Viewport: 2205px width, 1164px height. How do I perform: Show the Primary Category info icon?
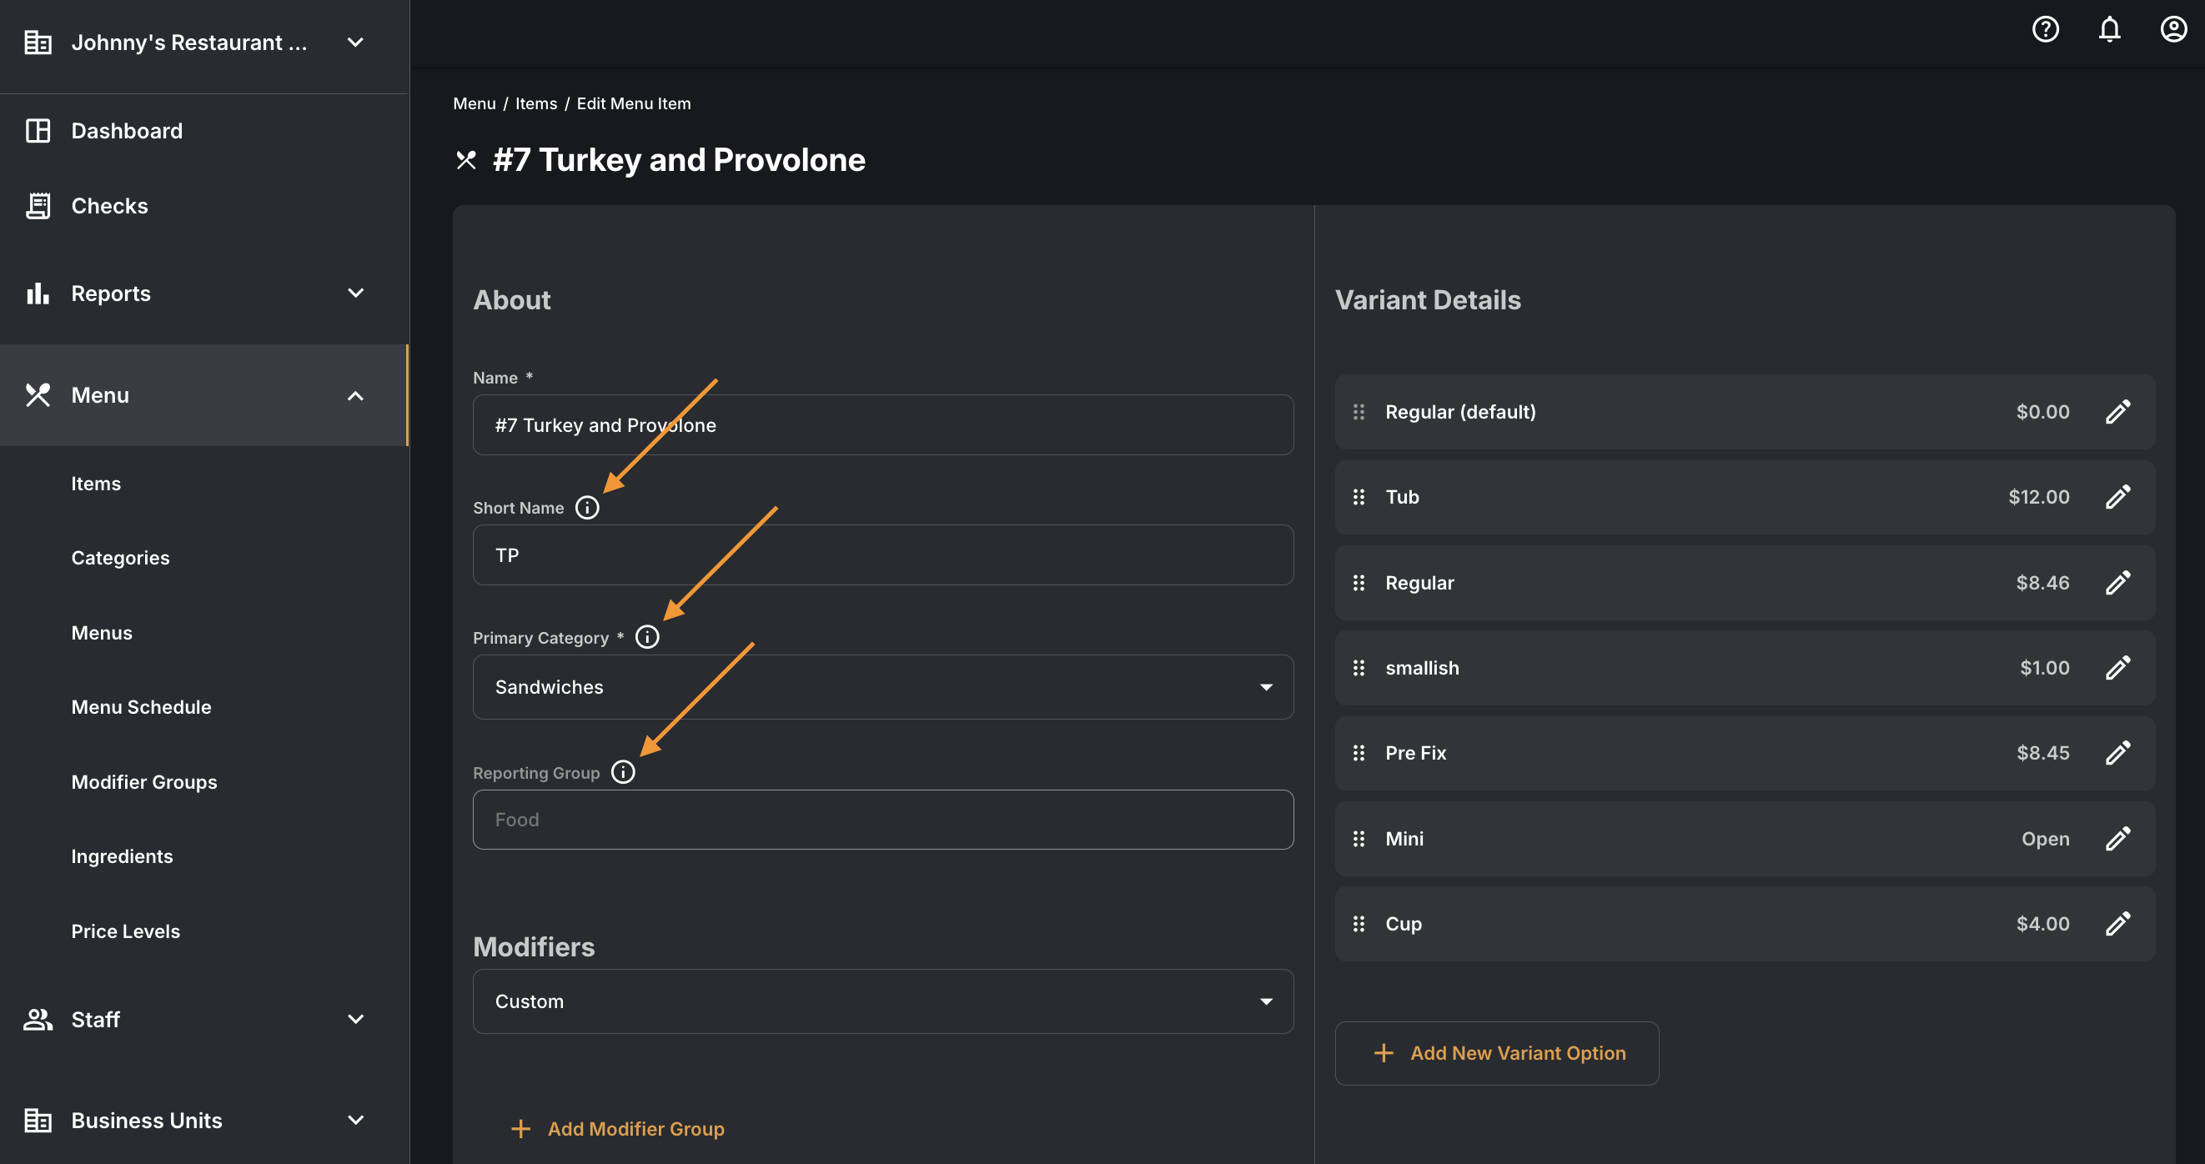tap(647, 638)
